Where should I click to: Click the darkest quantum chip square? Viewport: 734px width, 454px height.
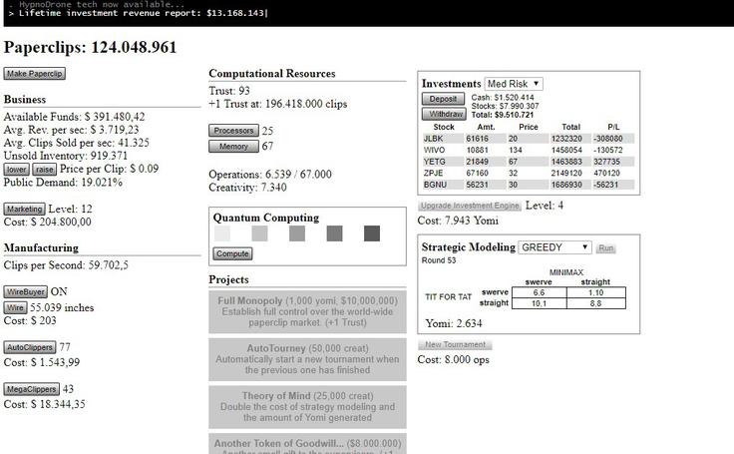372,233
